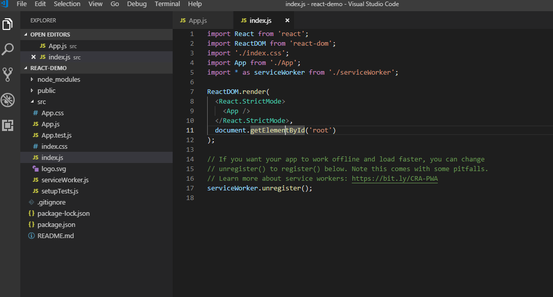Open the Help menu

pyautogui.click(x=194, y=4)
